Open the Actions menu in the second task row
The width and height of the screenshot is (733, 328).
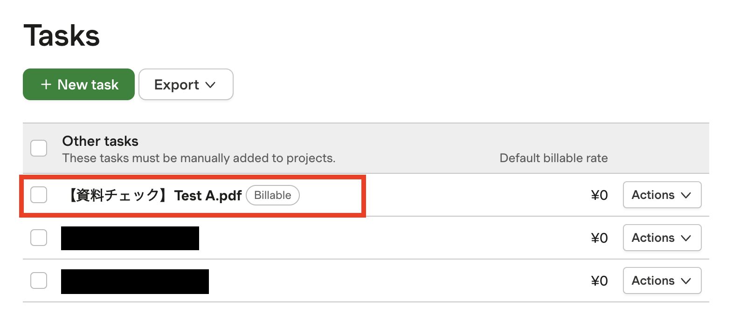pyautogui.click(x=662, y=238)
